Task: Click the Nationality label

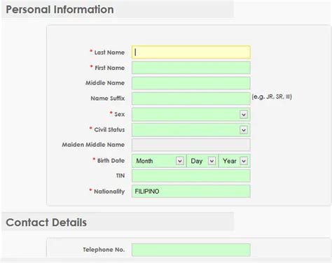Action: click(109, 192)
